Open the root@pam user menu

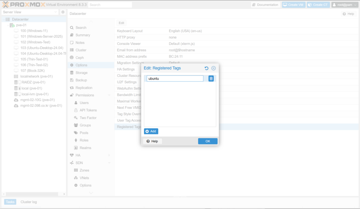click(345, 5)
